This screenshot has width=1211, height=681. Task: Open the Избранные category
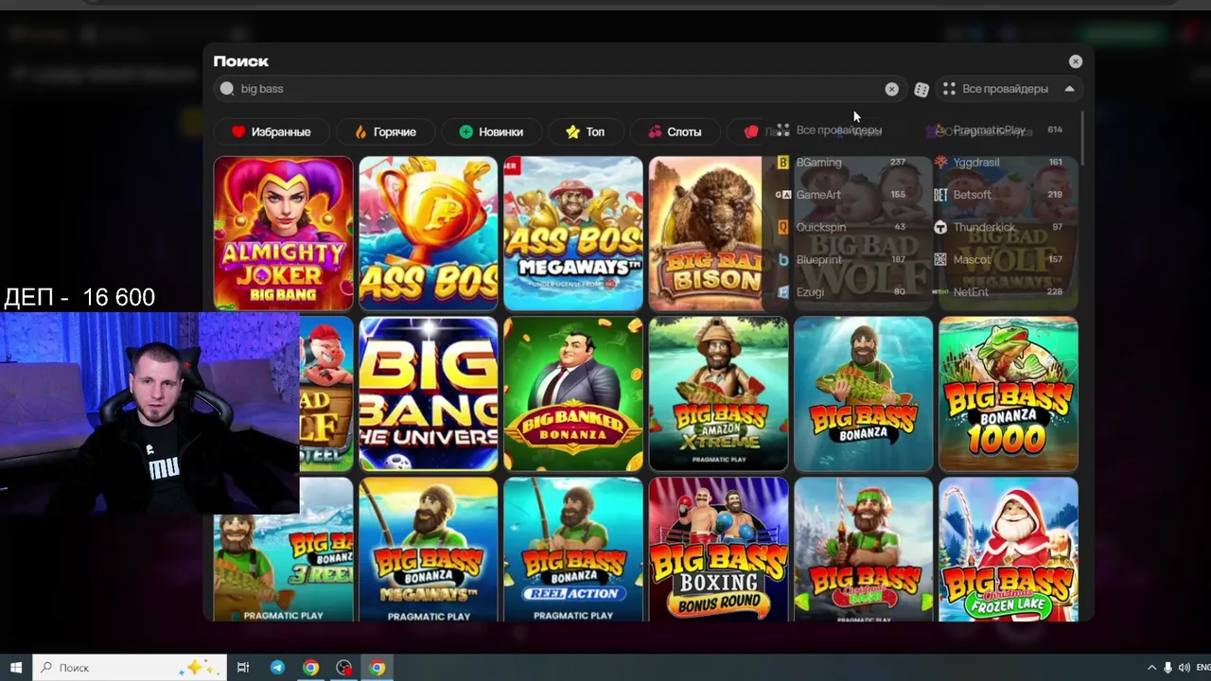tap(272, 131)
